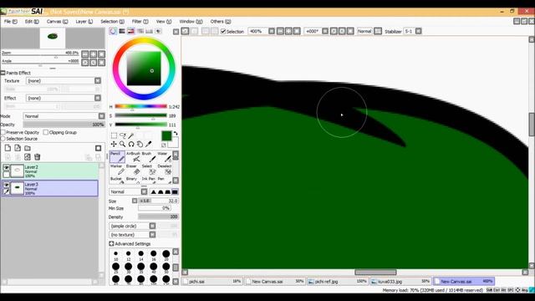Open the Effect dropdown
Image resolution: width=535 pixels, height=301 pixels.
coord(98,98)
